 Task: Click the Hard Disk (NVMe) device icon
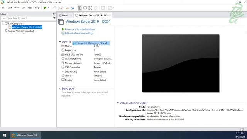[63, 54]
